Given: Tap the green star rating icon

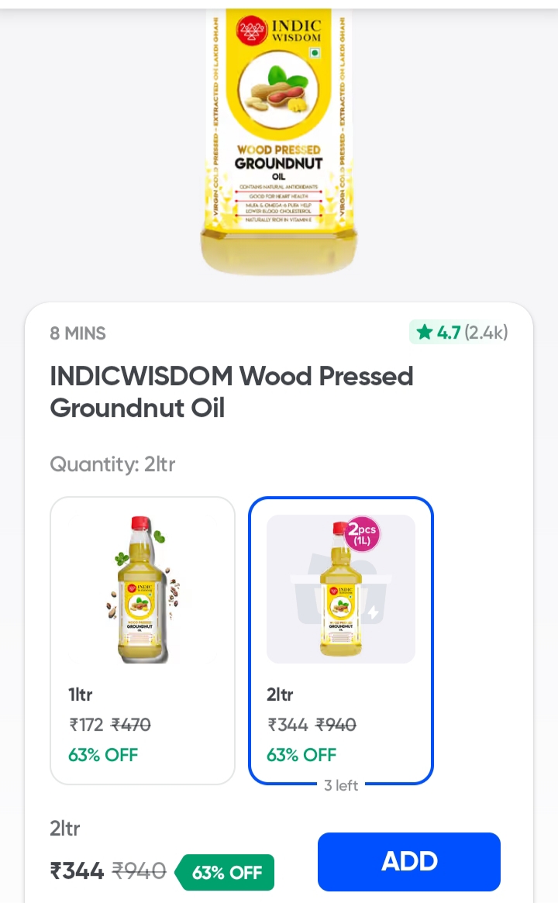Looking at the screenshot, I should [424, 333].
